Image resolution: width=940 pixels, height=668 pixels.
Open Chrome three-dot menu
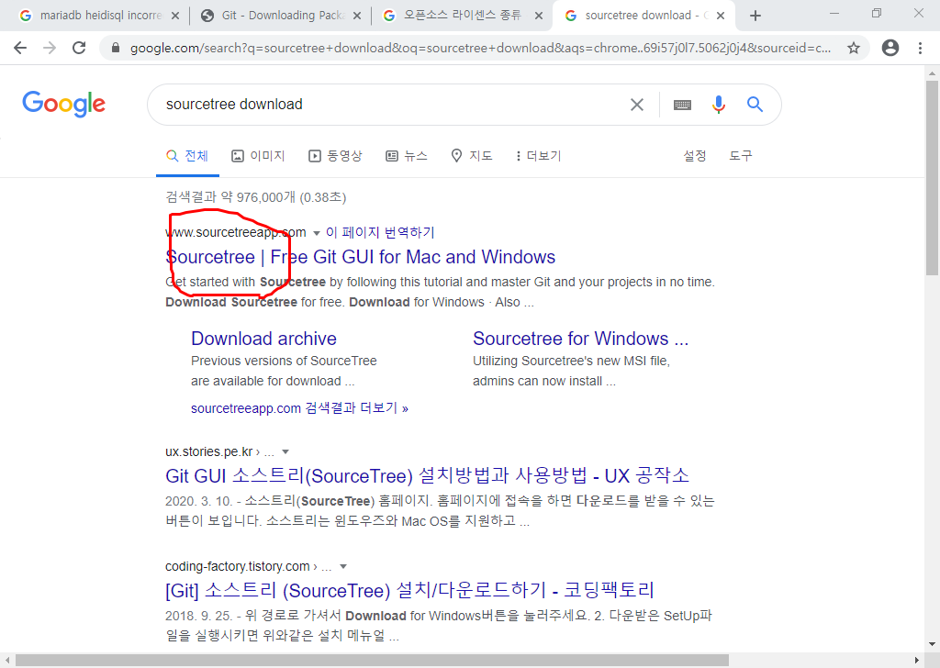(x=920, y=48)
